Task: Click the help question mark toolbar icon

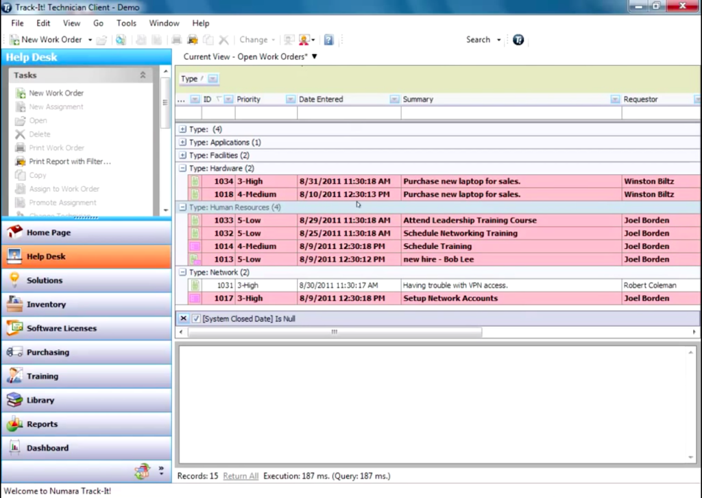Action: (x=328, y=40)
